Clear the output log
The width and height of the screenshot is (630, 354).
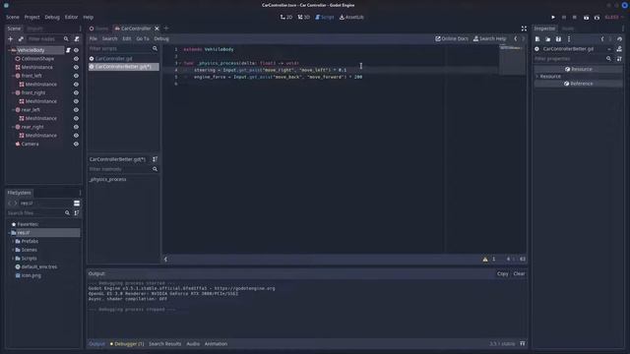pyautogui.click(x=519, y=273)
